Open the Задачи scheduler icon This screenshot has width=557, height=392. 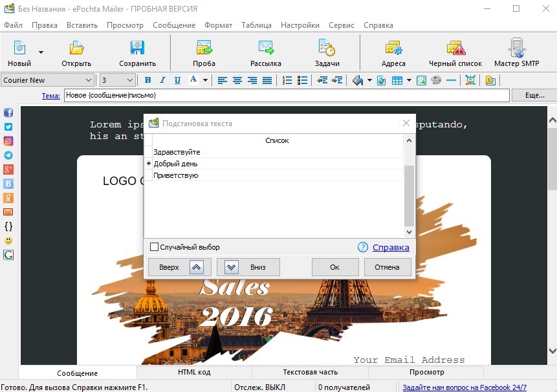coord(327,48)
